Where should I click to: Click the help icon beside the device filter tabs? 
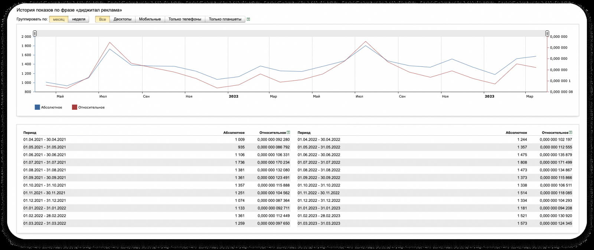point(248,19)
